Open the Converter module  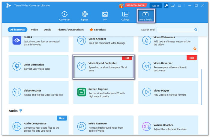(64, 16)
